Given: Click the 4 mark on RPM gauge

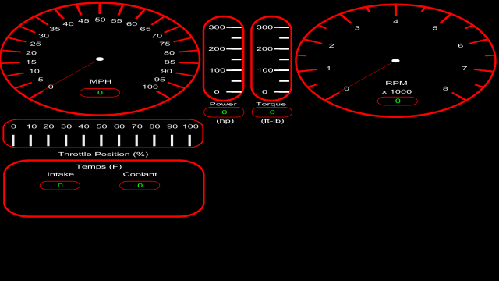Looking at the screenshot, I should [x=395, y=21].
